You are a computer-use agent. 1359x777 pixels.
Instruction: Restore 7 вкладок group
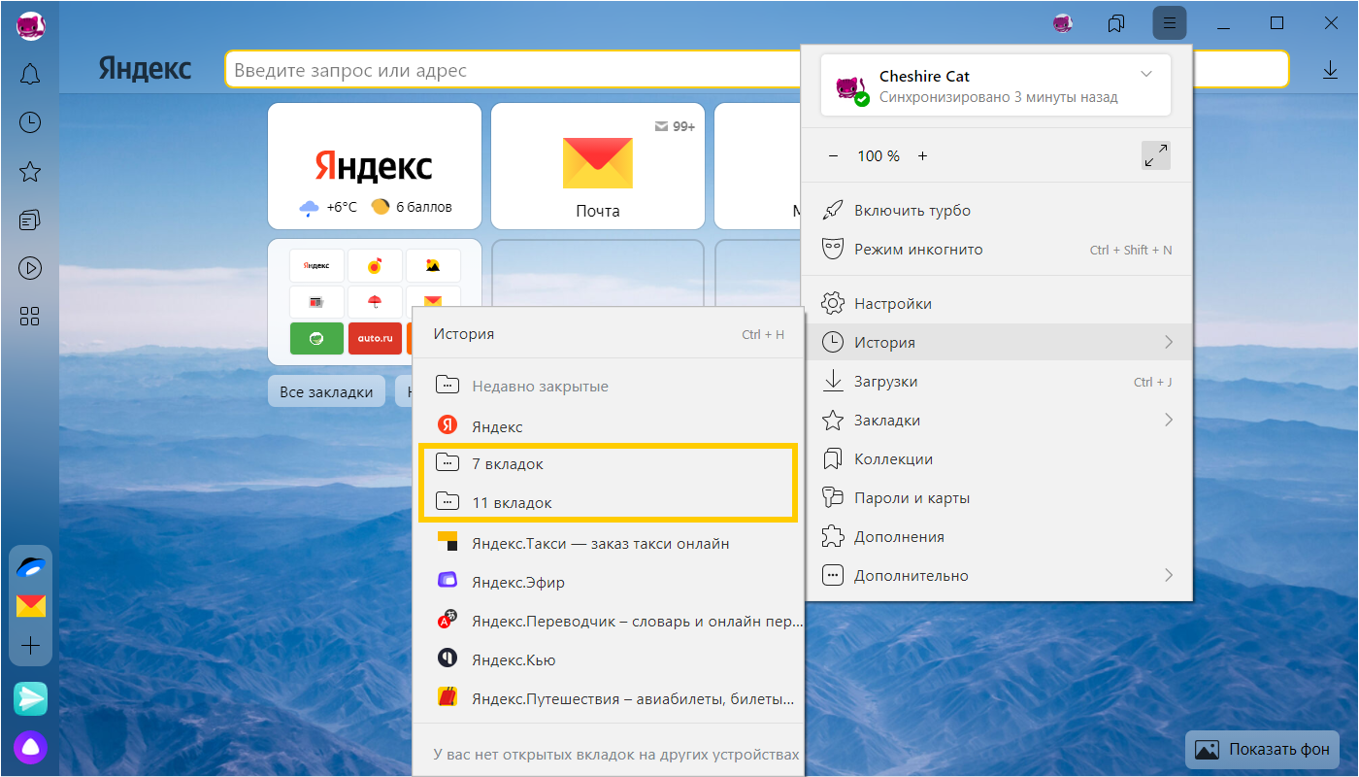pos(609,464)
